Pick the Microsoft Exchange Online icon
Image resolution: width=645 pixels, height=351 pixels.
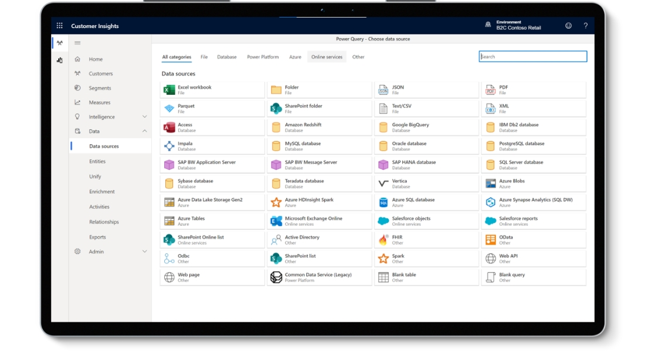[276, 221]
